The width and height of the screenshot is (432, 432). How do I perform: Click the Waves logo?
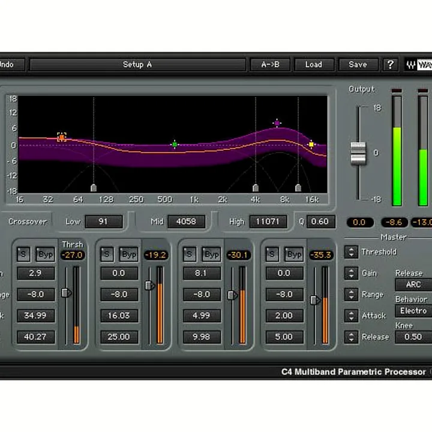point(419,65)
